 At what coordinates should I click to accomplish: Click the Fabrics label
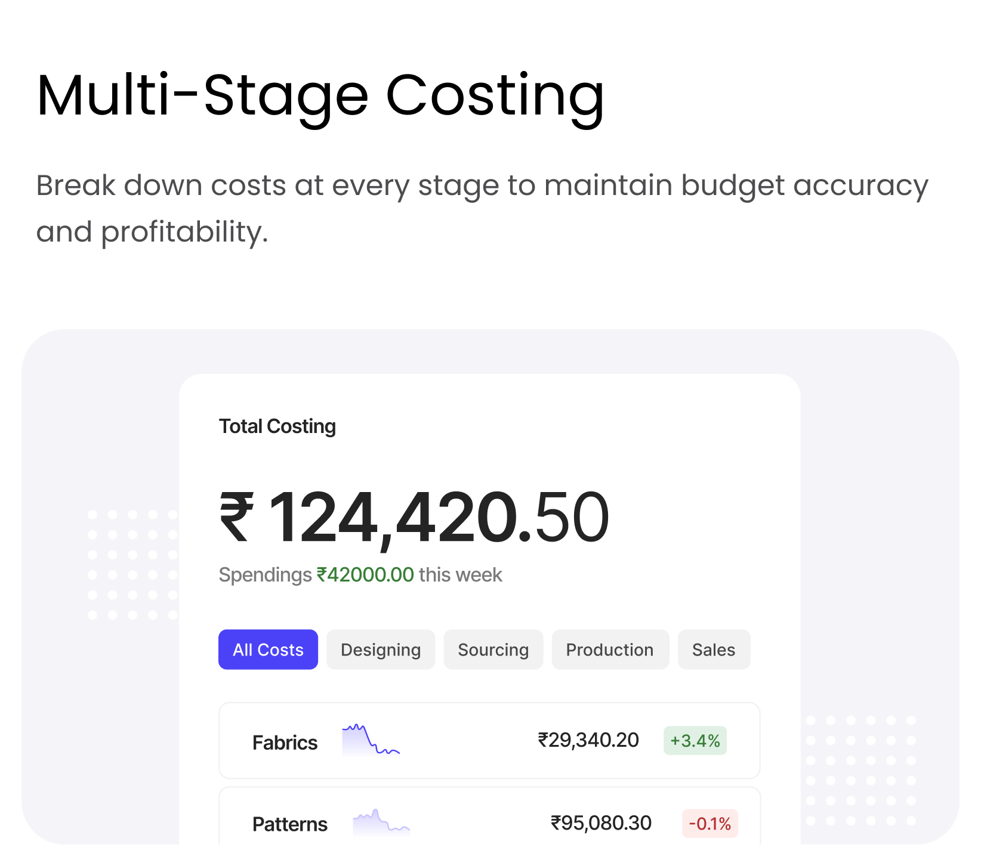tap(285, 743)
